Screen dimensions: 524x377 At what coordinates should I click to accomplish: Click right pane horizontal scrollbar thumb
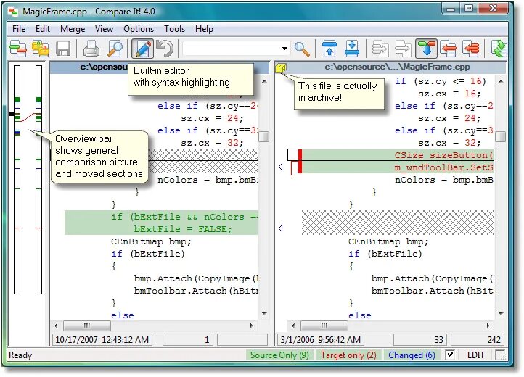[324, 326]
